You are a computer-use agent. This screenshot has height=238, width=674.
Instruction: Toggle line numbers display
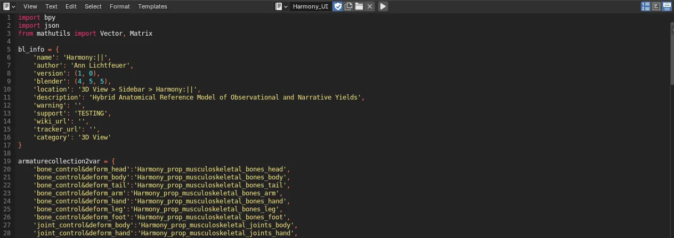click(x=645, y=6)
